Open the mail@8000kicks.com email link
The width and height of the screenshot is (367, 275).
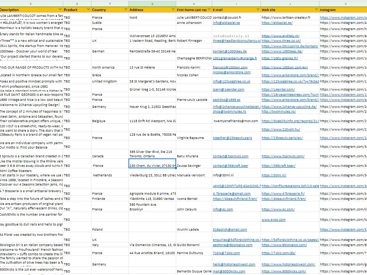229,271
